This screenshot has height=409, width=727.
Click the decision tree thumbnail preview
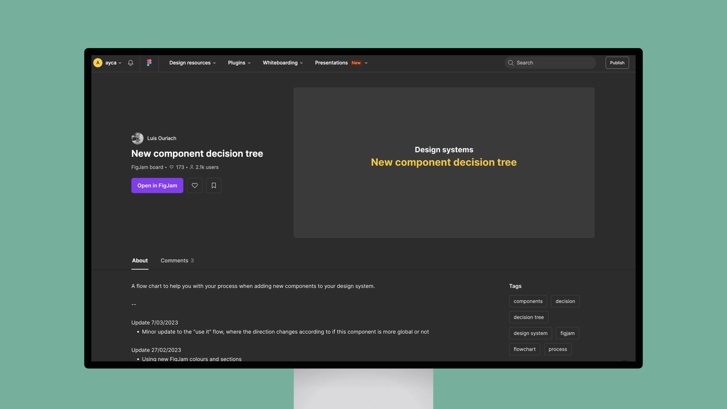coord(443,162)
